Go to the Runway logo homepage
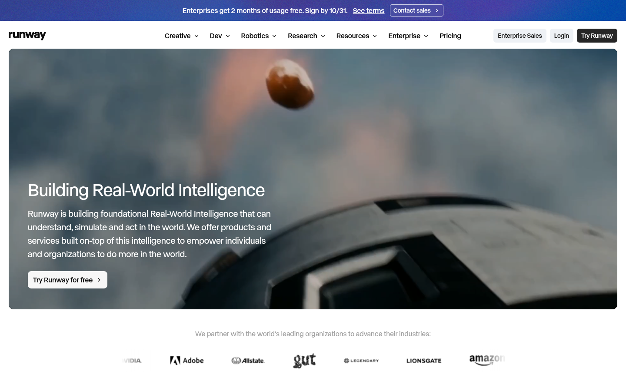The image size is (626, 391). coord(27,35)
